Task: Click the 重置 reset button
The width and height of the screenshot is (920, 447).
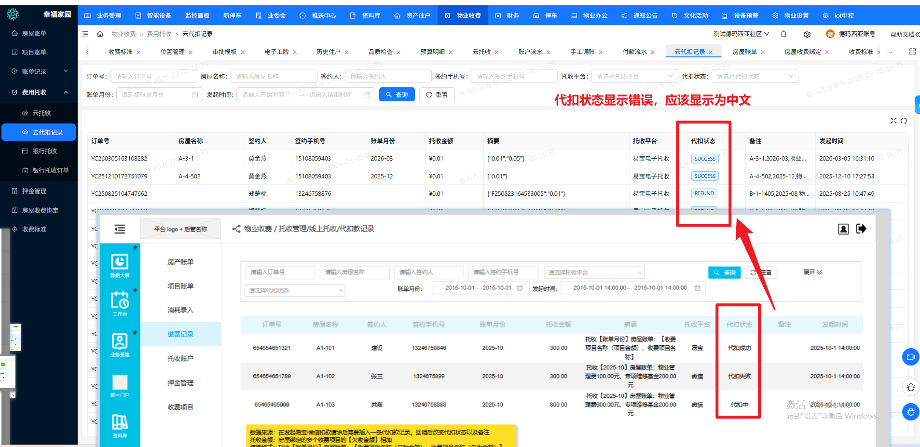Action: [x=437, y=94]
